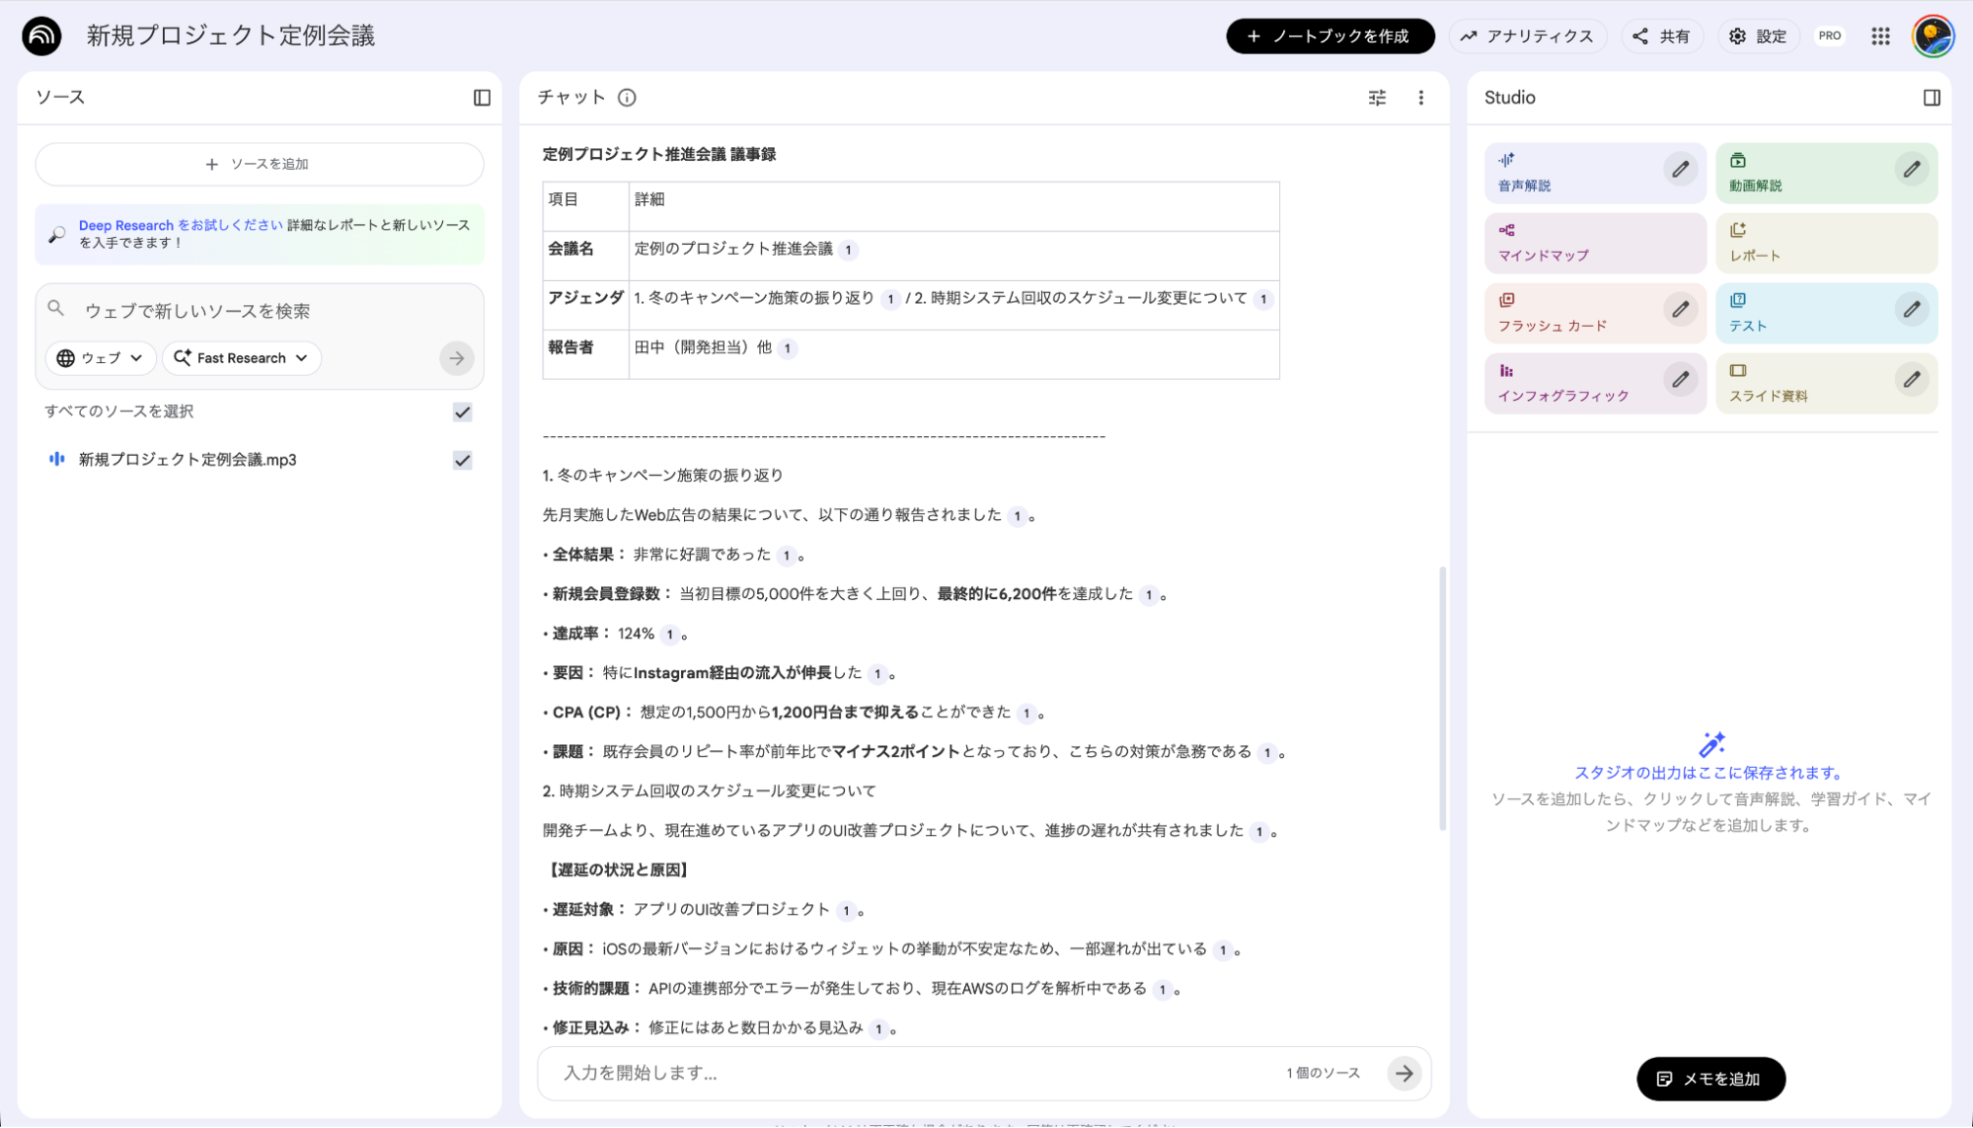This screenshot has width=1973, height=1128.
Task: Click the ノートブックを作成 button
Action: (1329, 36)
